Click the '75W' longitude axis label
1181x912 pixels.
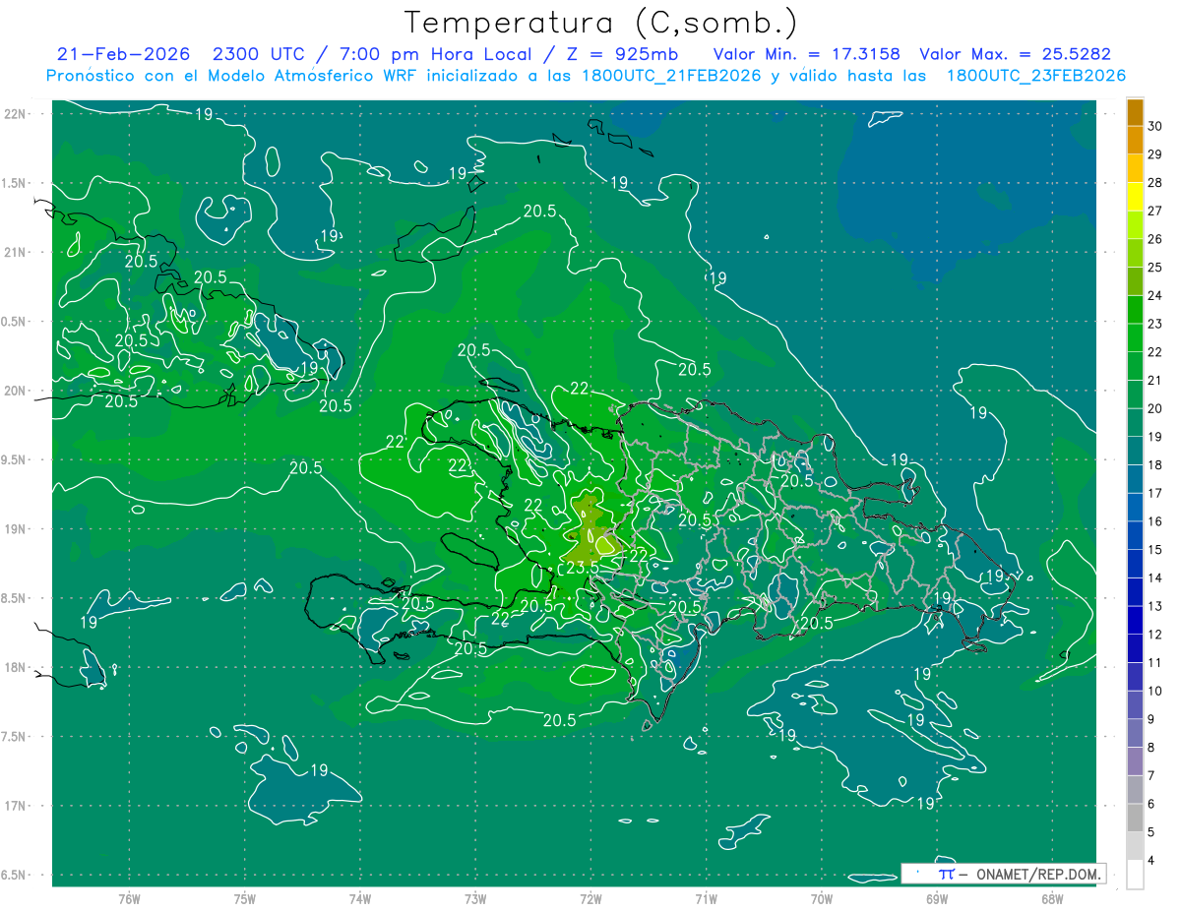tap(244, 898)
